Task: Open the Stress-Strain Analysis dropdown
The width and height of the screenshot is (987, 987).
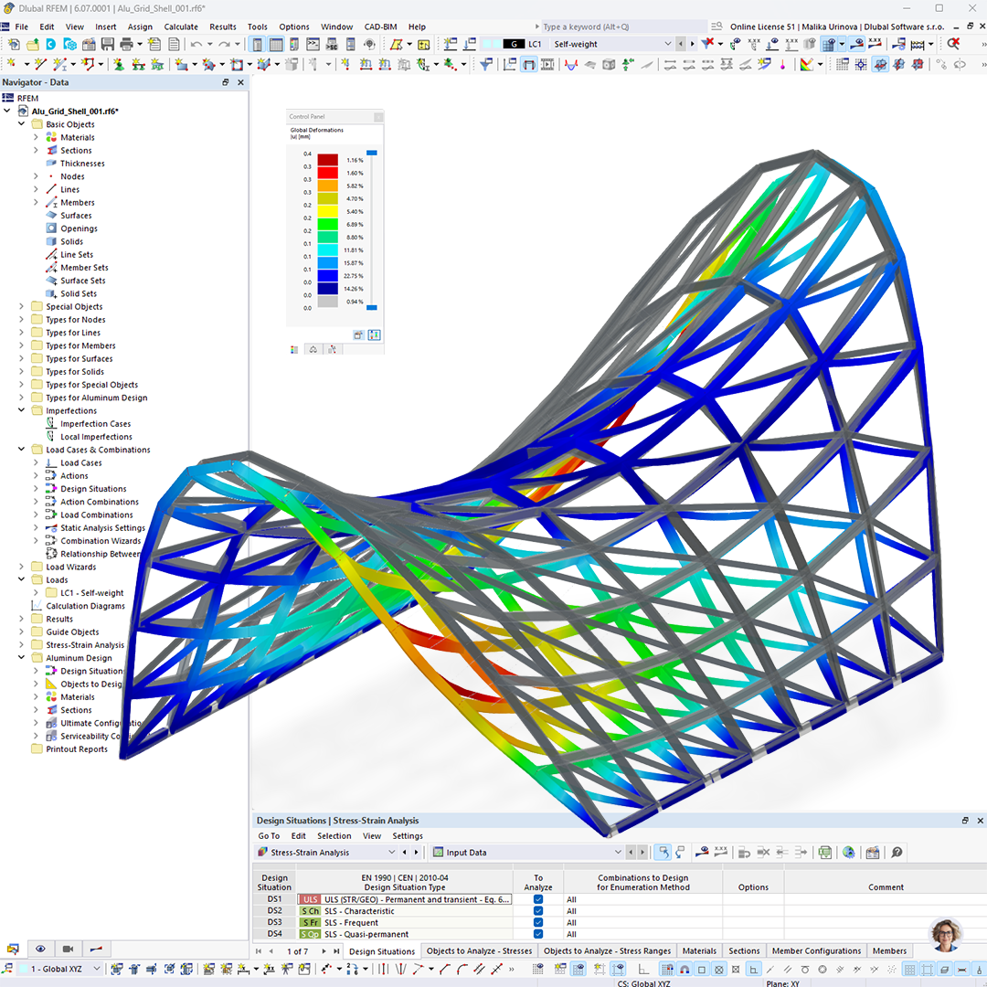Action: click(x=391, y=853)
